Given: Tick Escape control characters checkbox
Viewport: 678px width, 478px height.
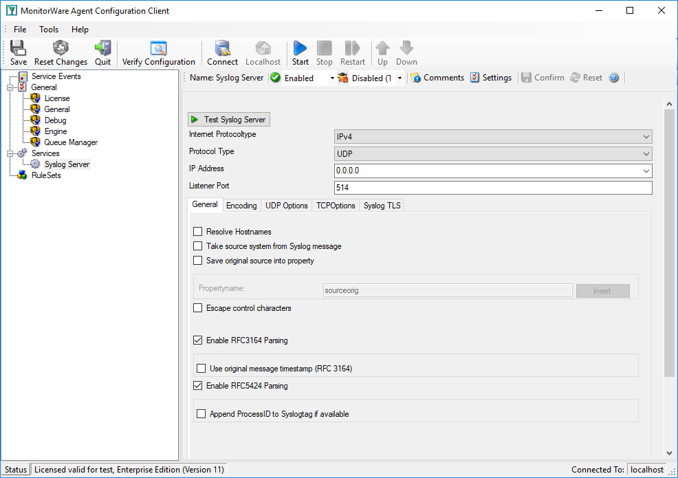Looking at the screenshot, I should pyautogui.click(x=197, y=308).
